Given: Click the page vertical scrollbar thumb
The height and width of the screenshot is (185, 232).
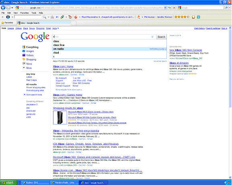Looking at the screenshot, I should click(230, 68).
